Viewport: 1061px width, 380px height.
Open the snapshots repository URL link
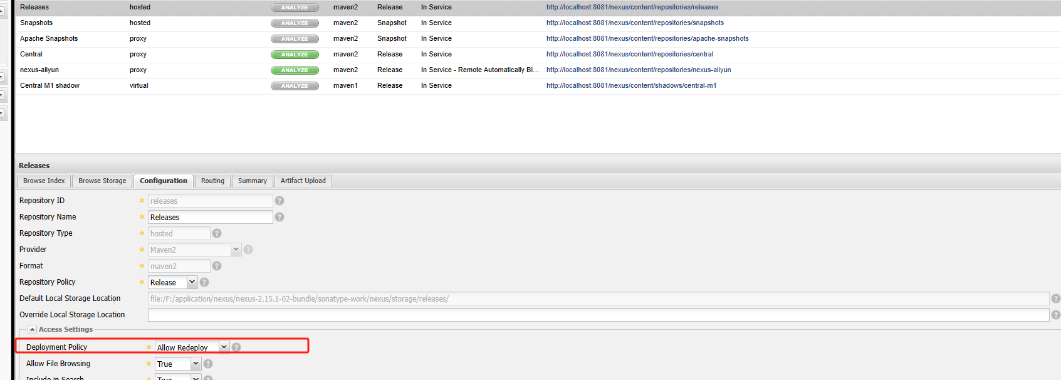coord(635,23)
